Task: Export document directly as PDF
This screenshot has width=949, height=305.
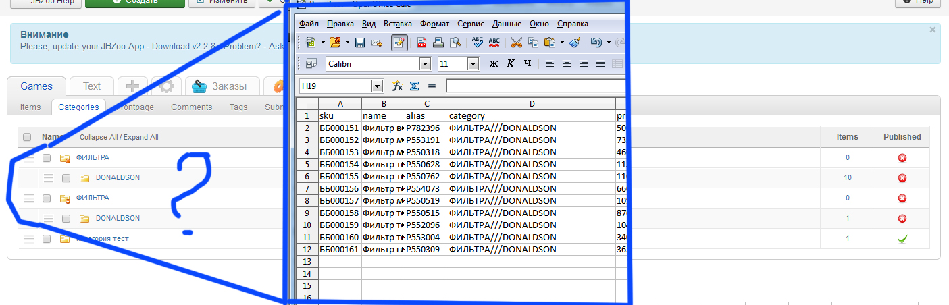Action: click(421, 43)
